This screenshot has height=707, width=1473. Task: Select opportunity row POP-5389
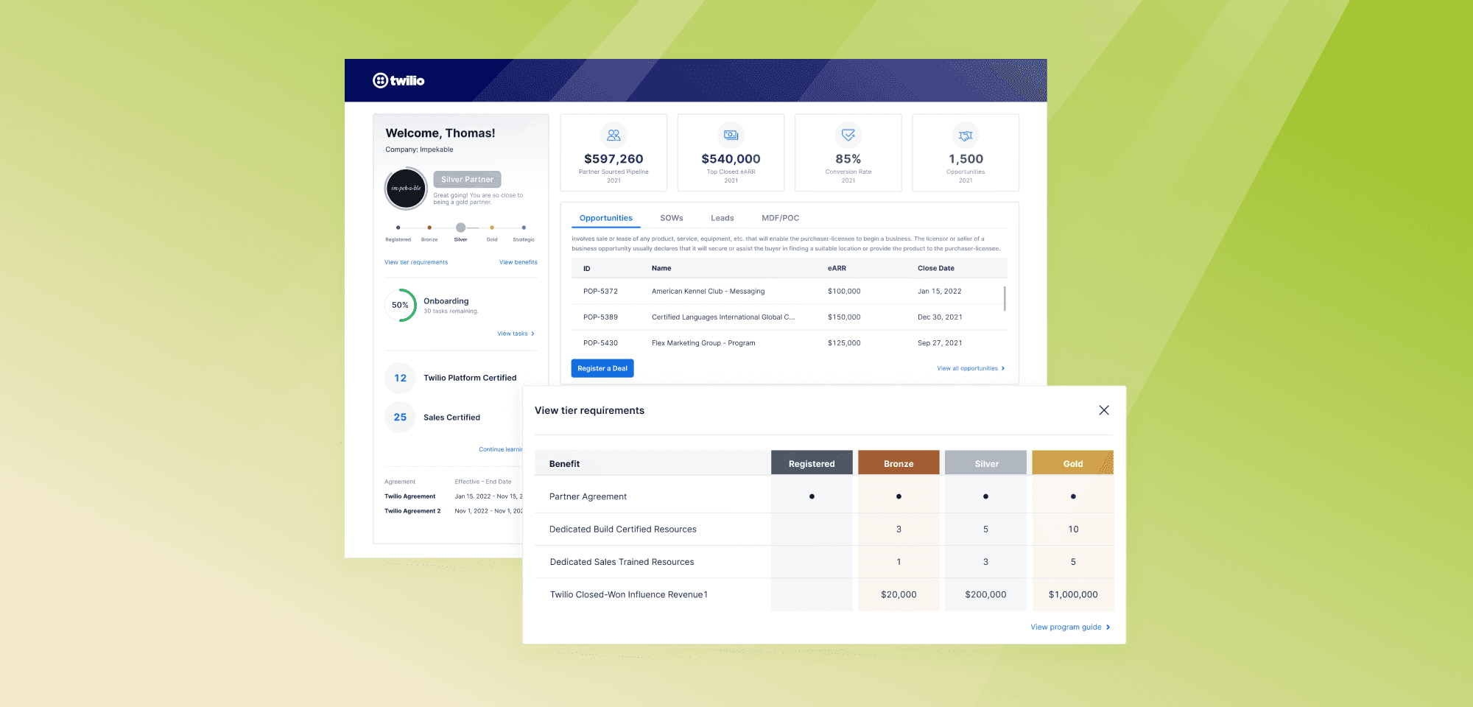tap(788, 317)
